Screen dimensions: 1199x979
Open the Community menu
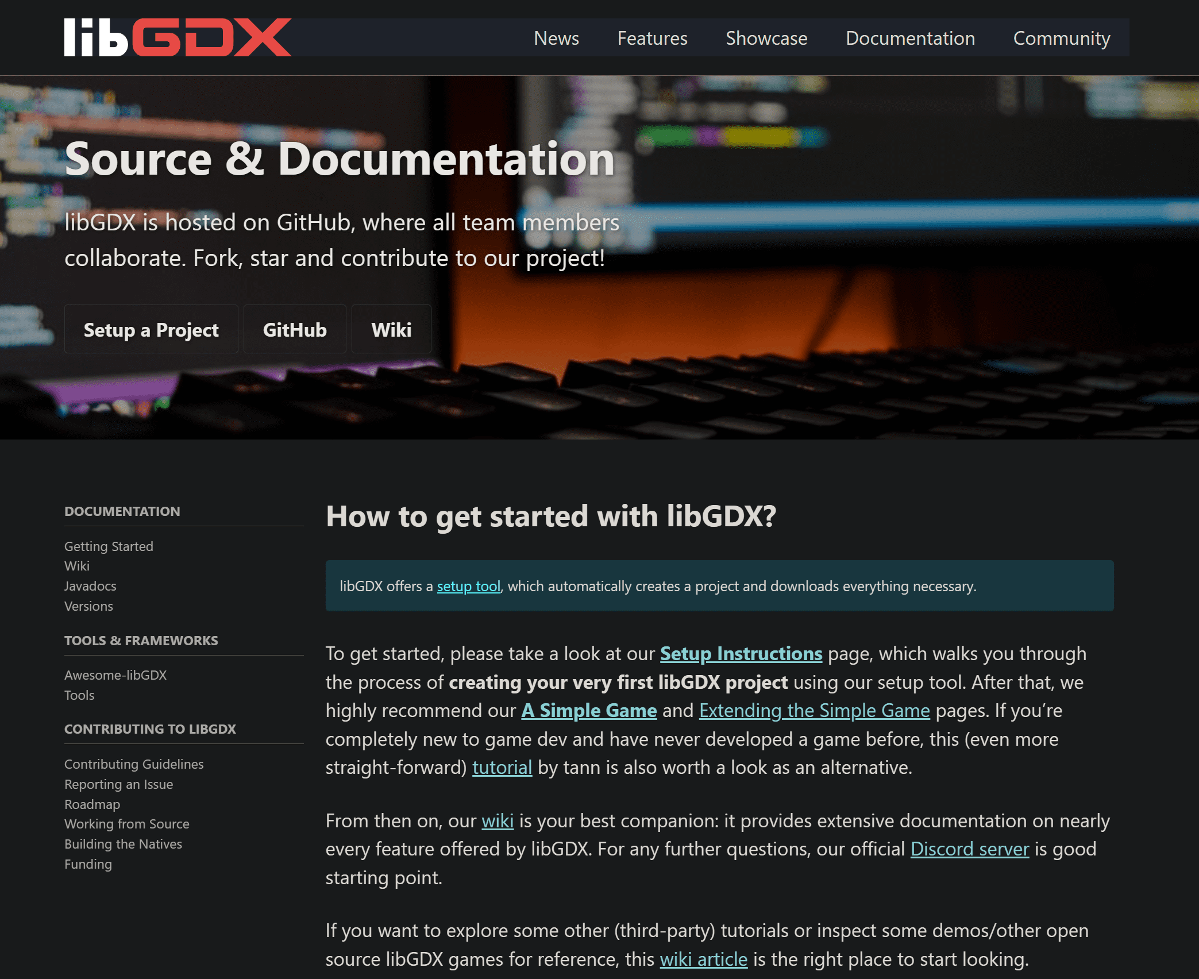click(1061, 38)
